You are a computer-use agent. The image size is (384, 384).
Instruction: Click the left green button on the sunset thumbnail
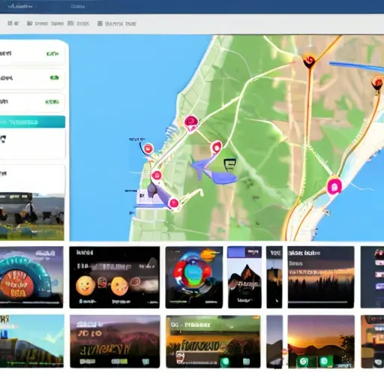(304, 361)
